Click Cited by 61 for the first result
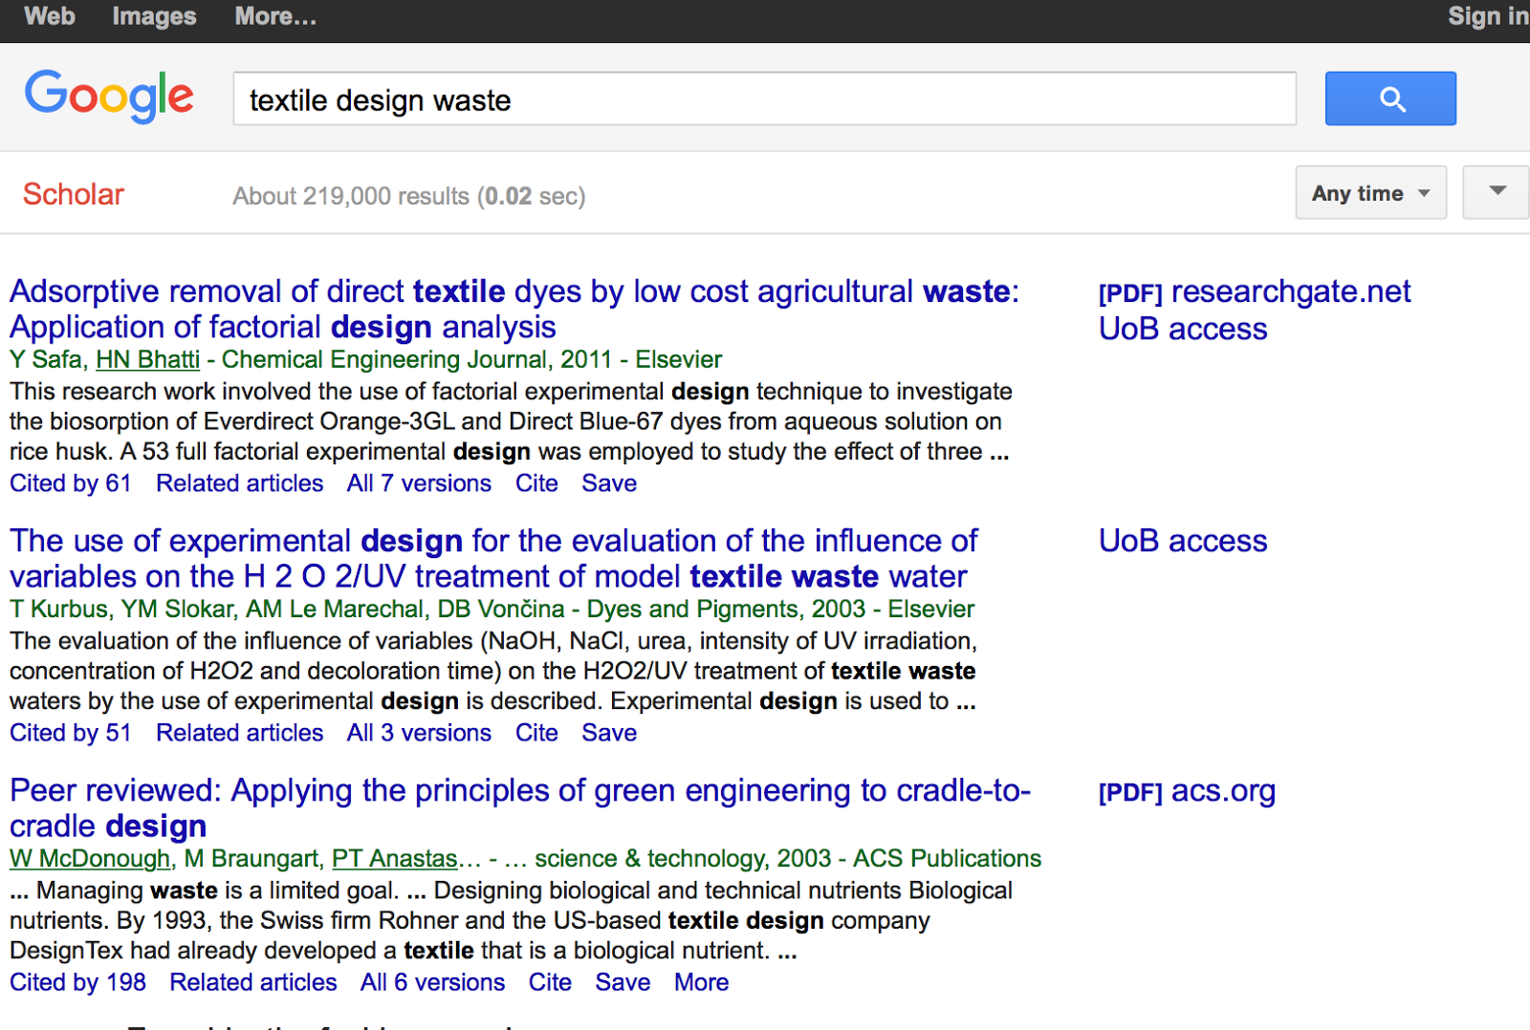This screenshot has width=1530, height=1030. click(71, 483)
